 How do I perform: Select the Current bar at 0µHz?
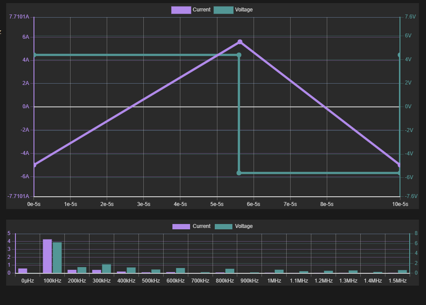click(22, 271)
